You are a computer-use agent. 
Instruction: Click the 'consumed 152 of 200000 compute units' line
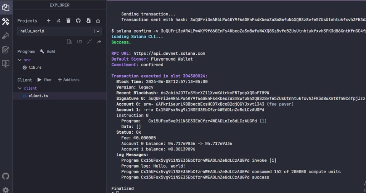(231, 172)
